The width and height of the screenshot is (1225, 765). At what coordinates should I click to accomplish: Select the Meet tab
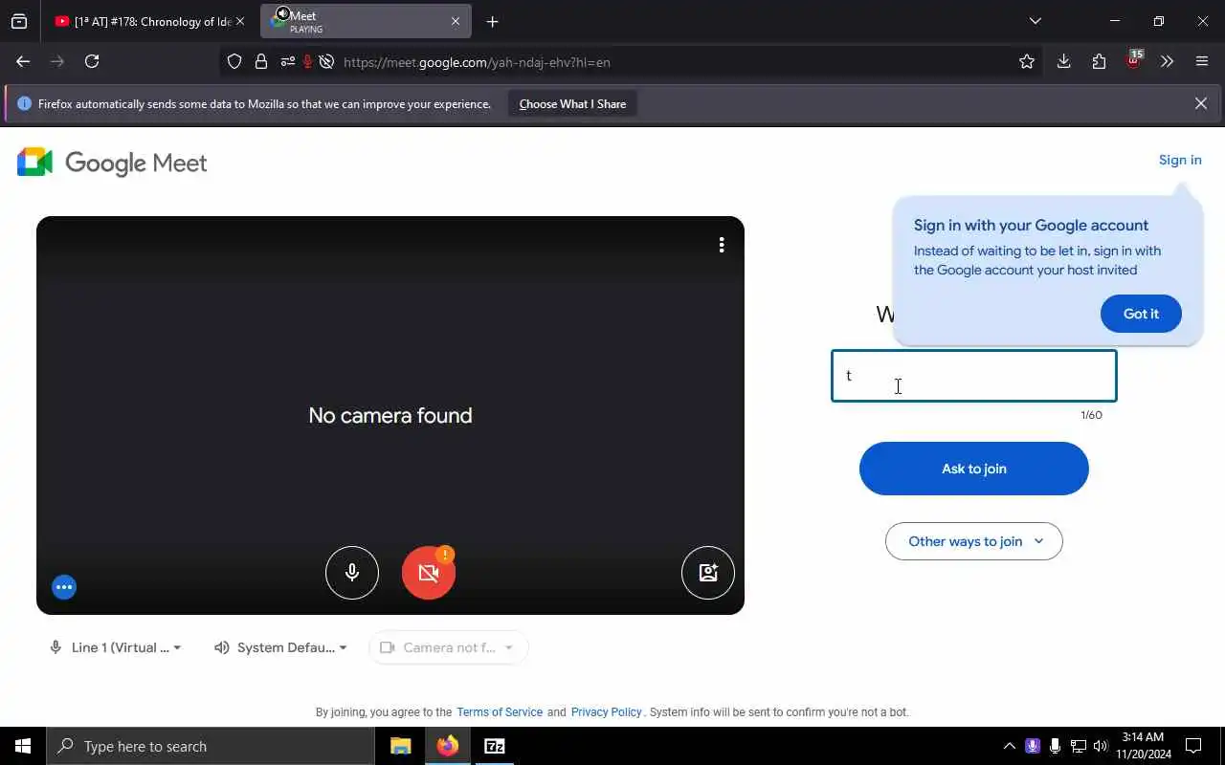point(366,21)
